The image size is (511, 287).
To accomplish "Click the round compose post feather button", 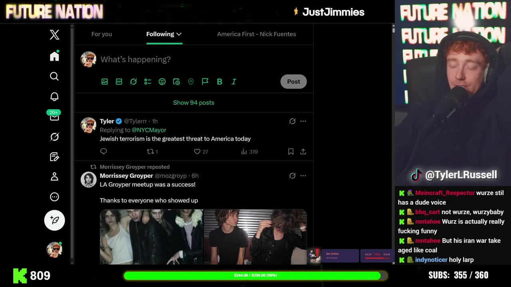I will coord(55,220).
